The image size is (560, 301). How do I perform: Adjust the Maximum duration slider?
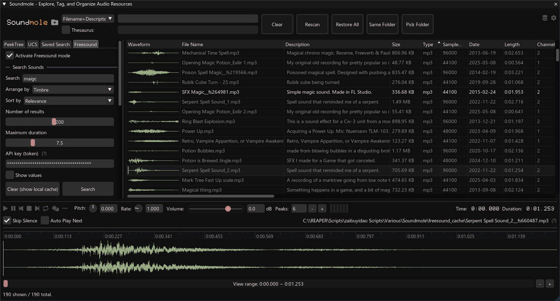pos(59,143)
